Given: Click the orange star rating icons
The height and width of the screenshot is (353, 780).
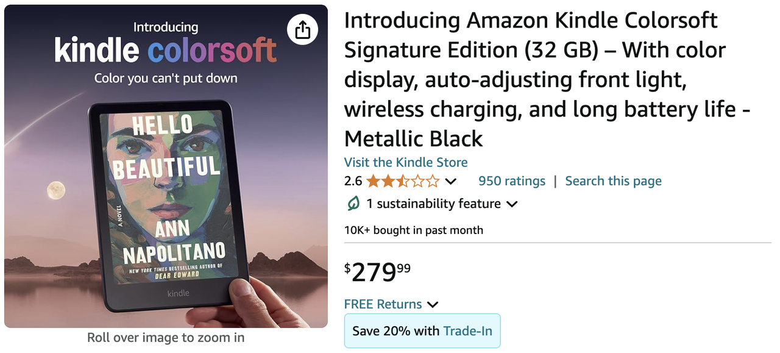Looking at the screenshot, I should [x=402, y=181].
